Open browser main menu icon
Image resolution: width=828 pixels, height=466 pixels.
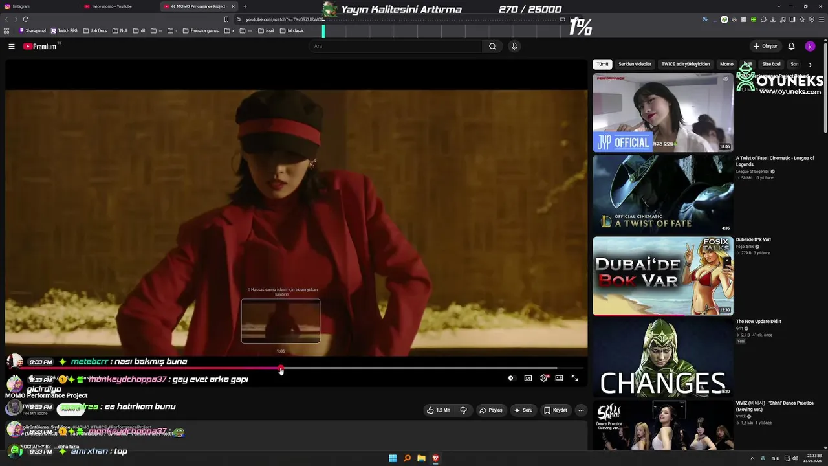821,19
